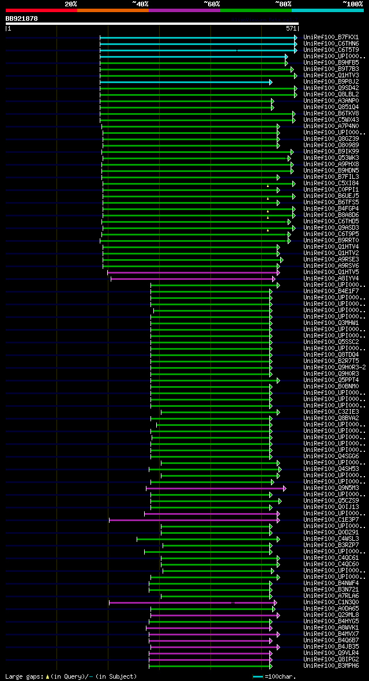Select UniRef100_Q9N5M3 label
The height and width of the screenshot is (681, 369).
[x=331, y=488]
